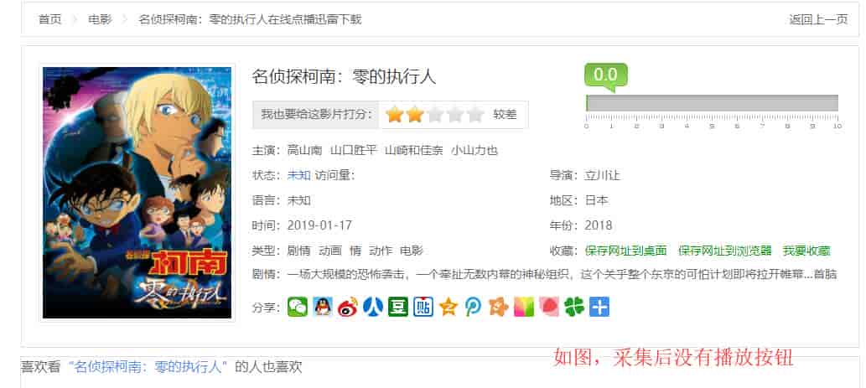The image size is (866, 388).
Task: Open more share options plus icon
Action: click(599, 307)
